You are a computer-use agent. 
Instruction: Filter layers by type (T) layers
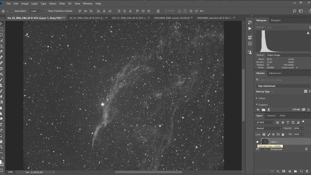pos(288,122)
